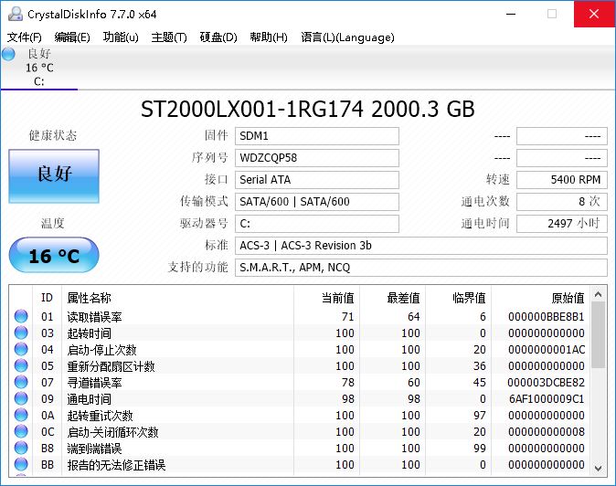Open the 帮助(H) menu
This screenshot has height=486, width=616.
pyautogui.click(x=269, y=37)
